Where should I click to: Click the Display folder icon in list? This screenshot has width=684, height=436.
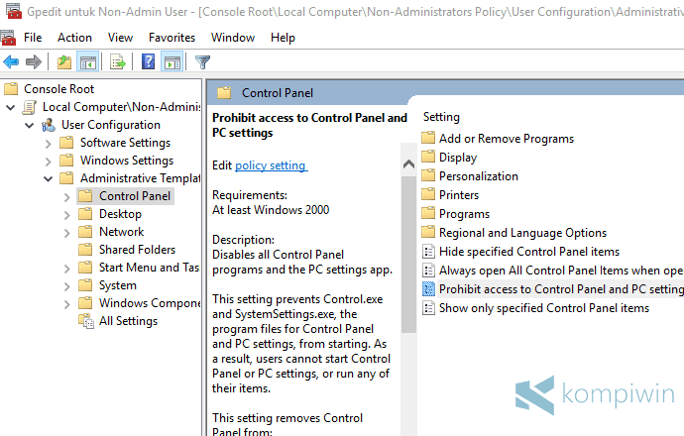click(428, 157)
